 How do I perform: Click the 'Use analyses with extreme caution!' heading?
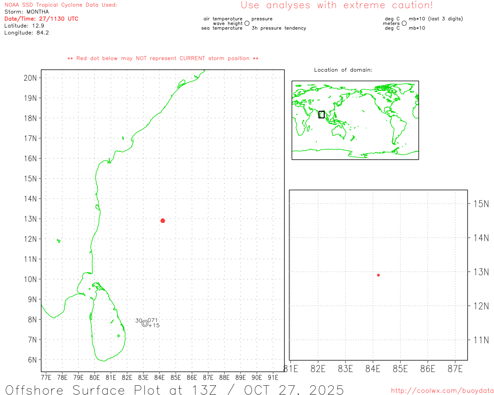337,5
